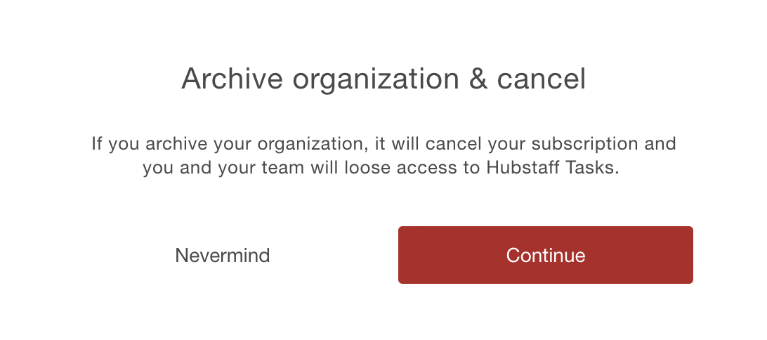The width and height of the screenshot is (767, 340).
Task: Accept the archive warning with Continue
Action: click(x=546, y=255)
